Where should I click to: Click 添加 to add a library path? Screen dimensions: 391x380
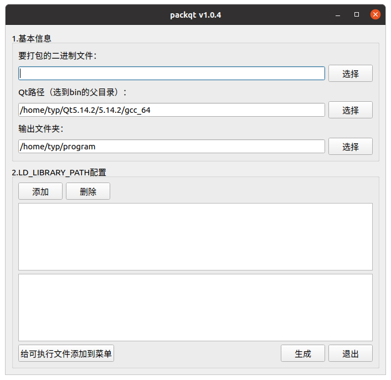click(40, 191)
